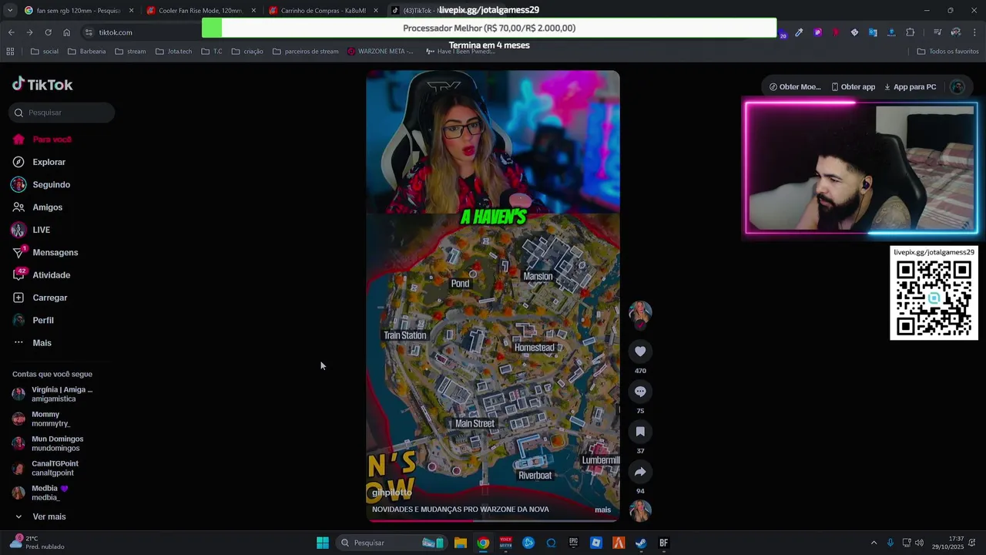Open the tab search dropdown arrow
Screen dimensions: 986x555
(x=9, y=11)
